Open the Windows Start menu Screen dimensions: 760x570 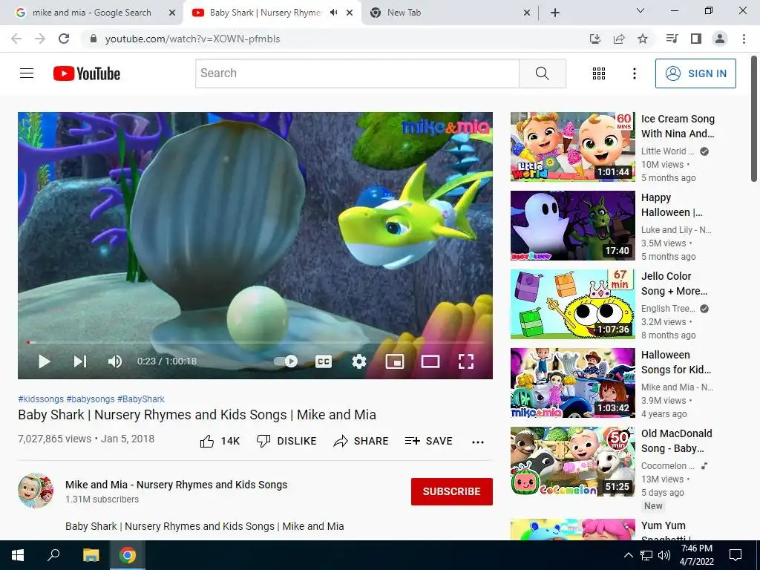coord(18,555)
